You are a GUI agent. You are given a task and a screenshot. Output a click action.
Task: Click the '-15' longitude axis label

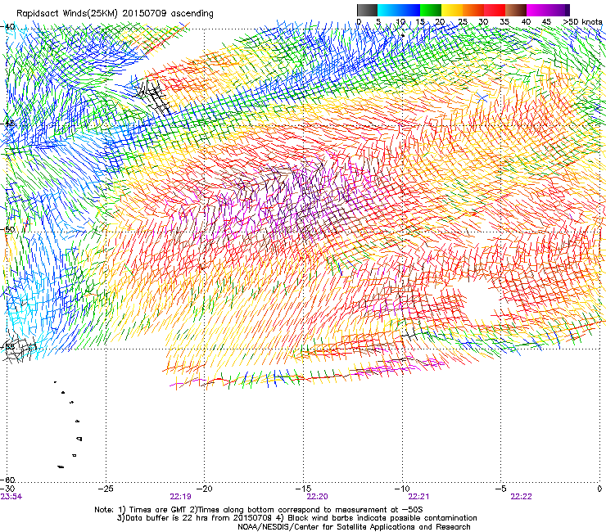tap(303, 489)
